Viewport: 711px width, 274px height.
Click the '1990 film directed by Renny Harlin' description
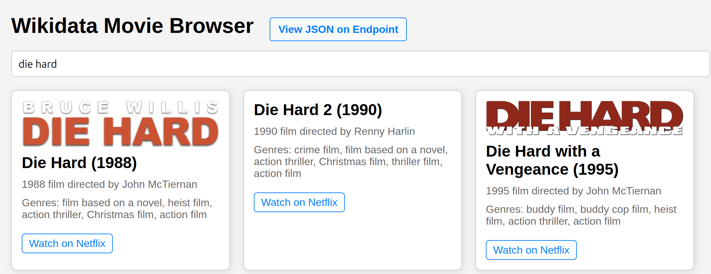(x=334, y=131)
